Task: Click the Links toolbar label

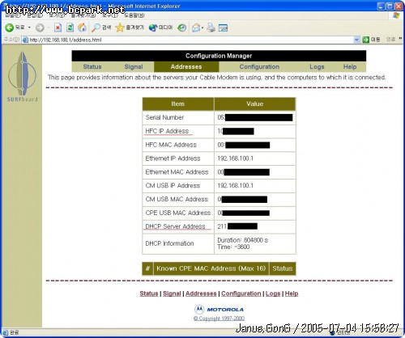Action: coord(390,40)
